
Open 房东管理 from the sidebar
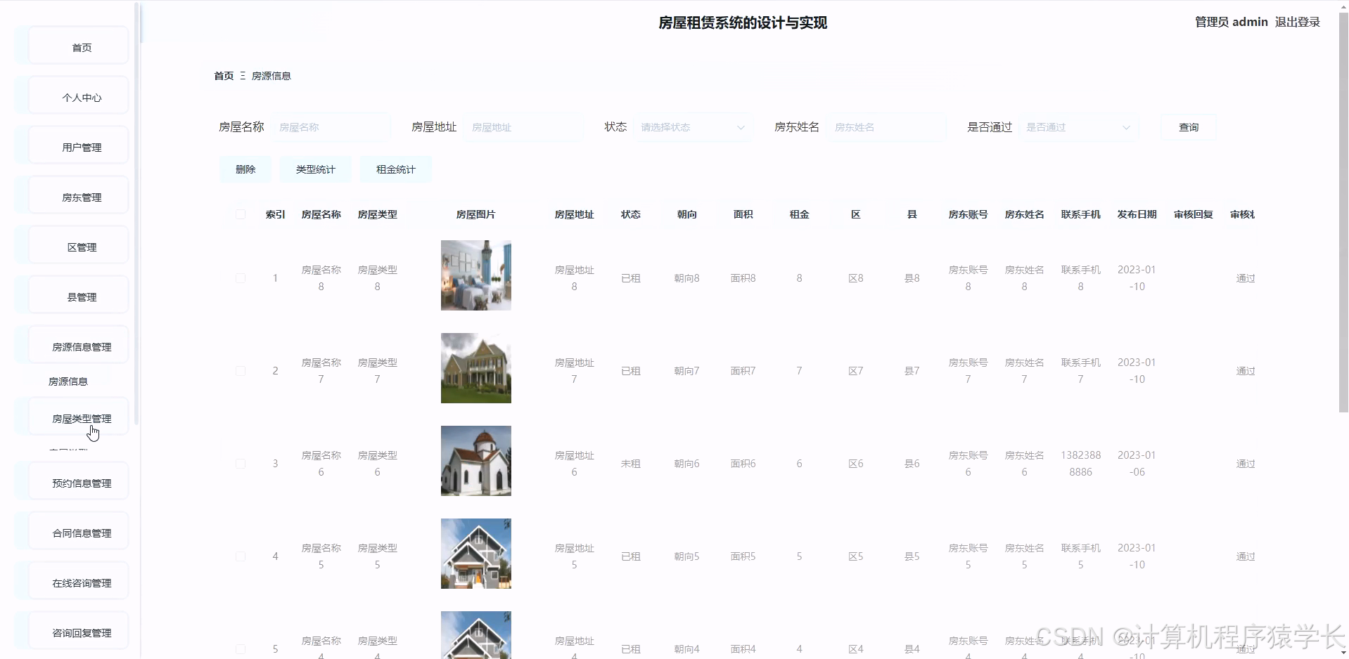pyautogui.click(x=81, y=197)
